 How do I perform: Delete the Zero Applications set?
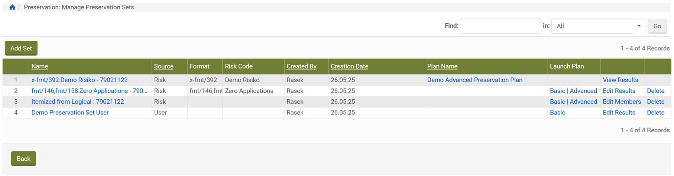click(x=655, y=91)
